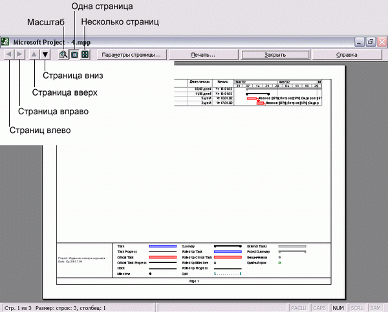The width and height of the screenshot is (388, 312).
Task: Click the print preview page thumbnail
Action: click(x=194, y=182)
